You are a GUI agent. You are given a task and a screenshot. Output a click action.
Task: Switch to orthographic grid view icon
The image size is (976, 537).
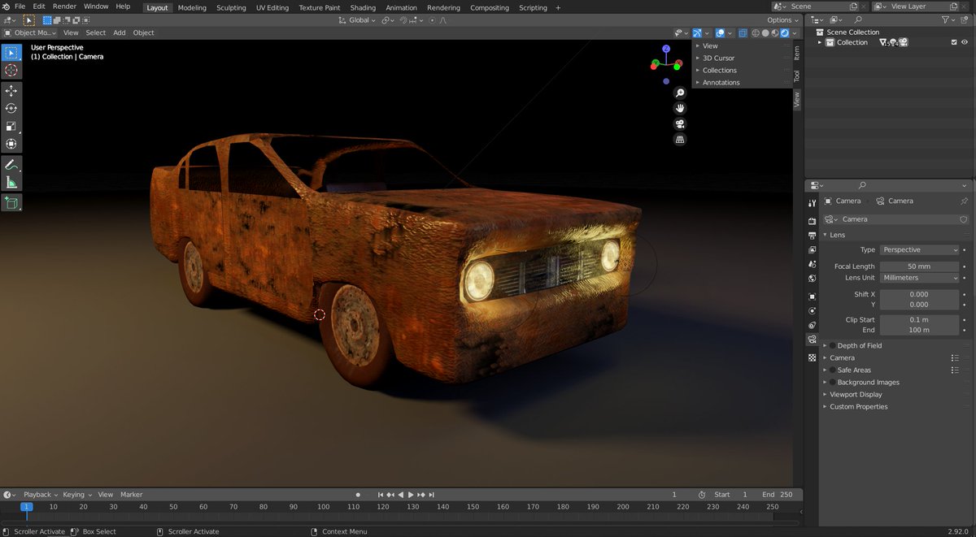point(680,140)
